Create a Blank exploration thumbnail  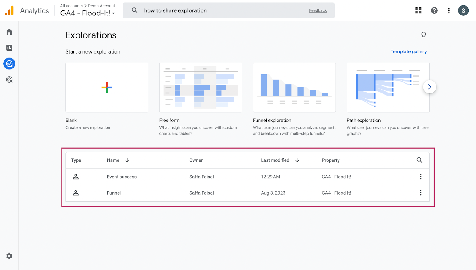[x=107, y=87]
